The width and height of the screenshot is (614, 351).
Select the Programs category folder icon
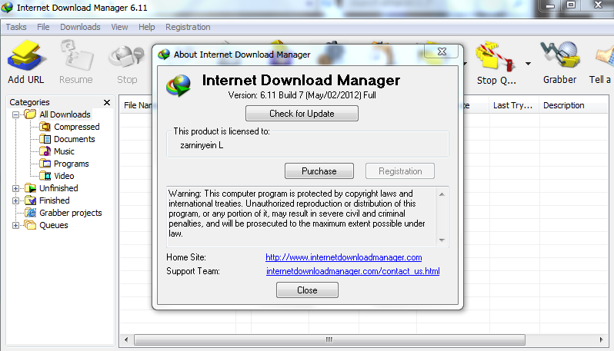45,164
